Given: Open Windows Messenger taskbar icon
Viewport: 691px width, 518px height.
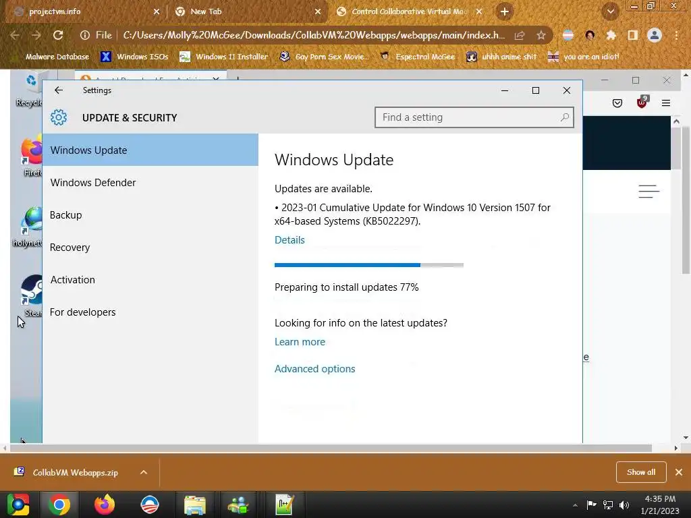Looking at the screenshot, I should coord(238,505).
